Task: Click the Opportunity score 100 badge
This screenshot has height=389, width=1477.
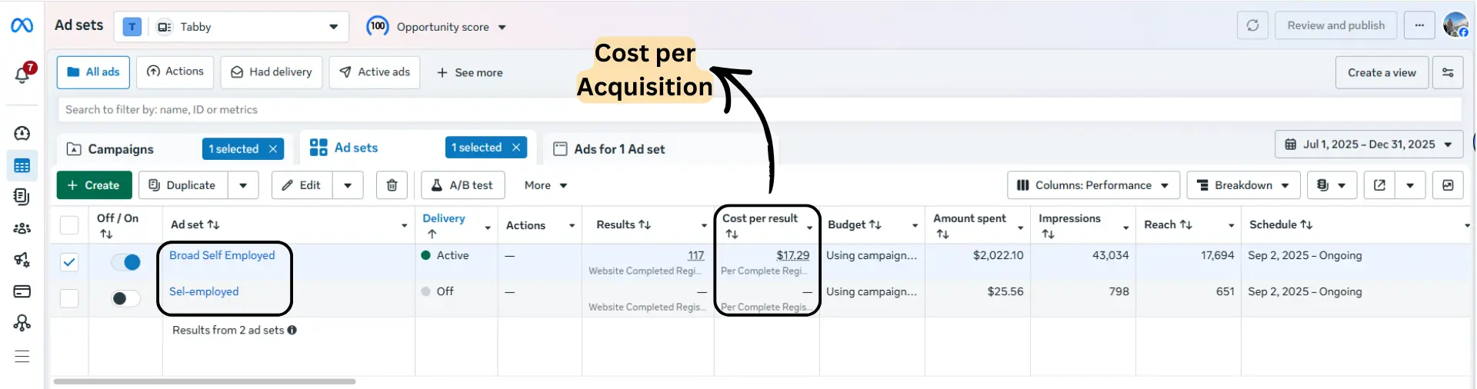Action: click(378, 26)
